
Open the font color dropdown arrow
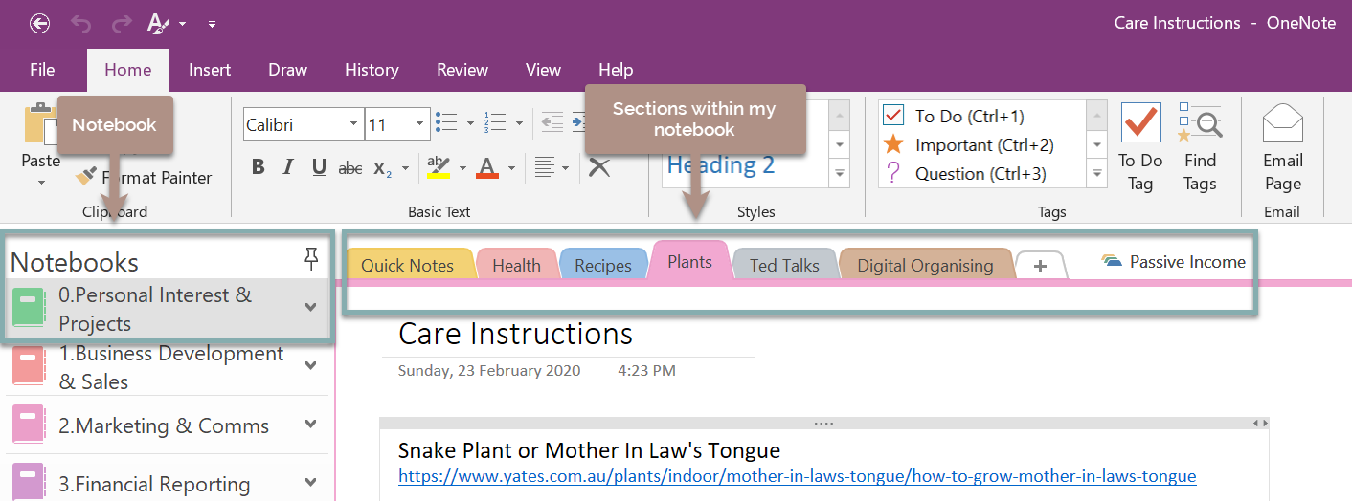pyautogui.click(x=511, y=168)
